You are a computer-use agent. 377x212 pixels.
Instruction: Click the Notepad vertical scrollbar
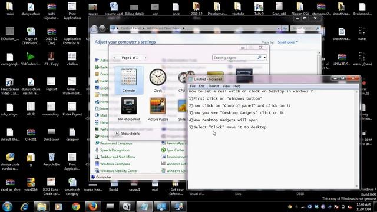pyautogui.click(x=356, y=139)
